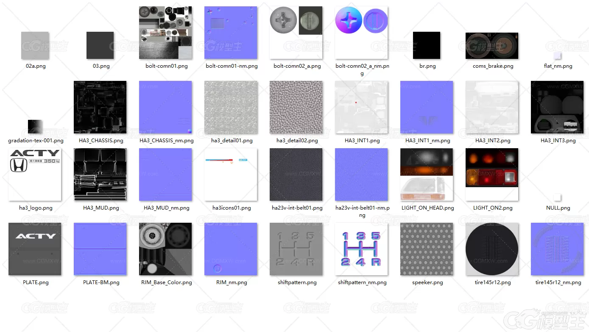This screenshot has width=589, height=332.
Task: Select bolt-comn01-nm.png normal map thumbnail
Action: pyautogui.click(x=231, y=33)
